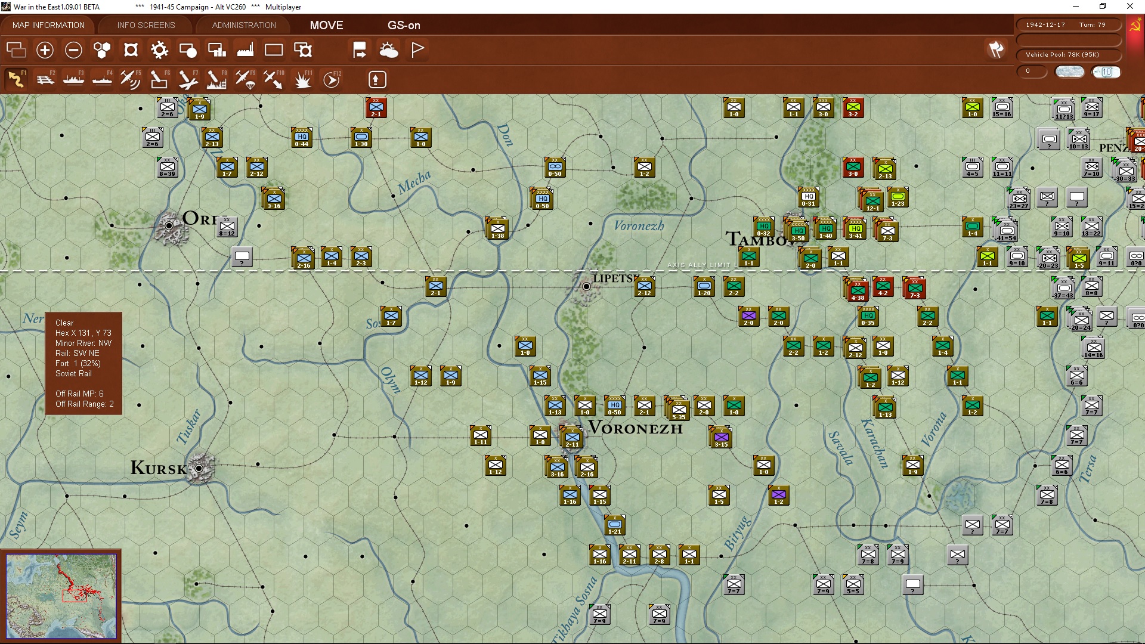Select bomb city mode F8
Screen dimensions: 1145x644
click(216, 79)
